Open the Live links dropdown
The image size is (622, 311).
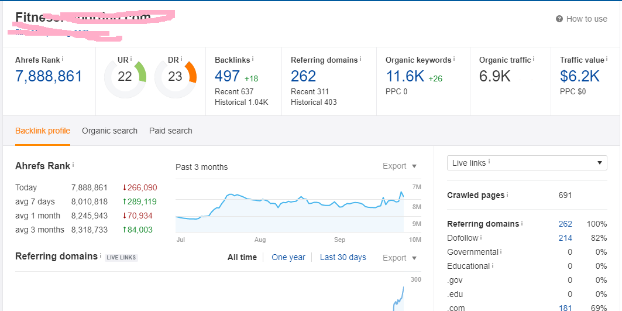[x=527, y=163]
